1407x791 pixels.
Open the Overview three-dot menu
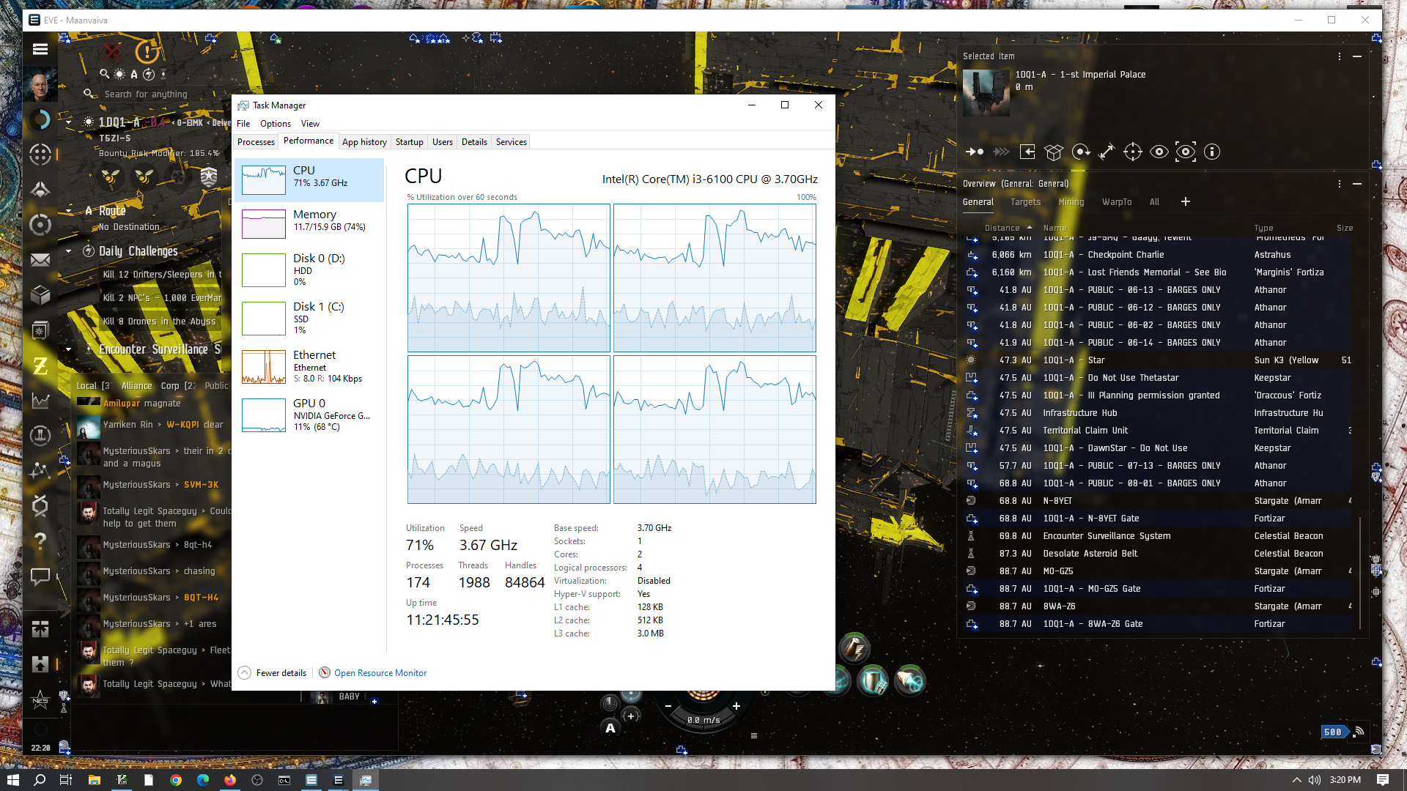[x=1340, y=184]
